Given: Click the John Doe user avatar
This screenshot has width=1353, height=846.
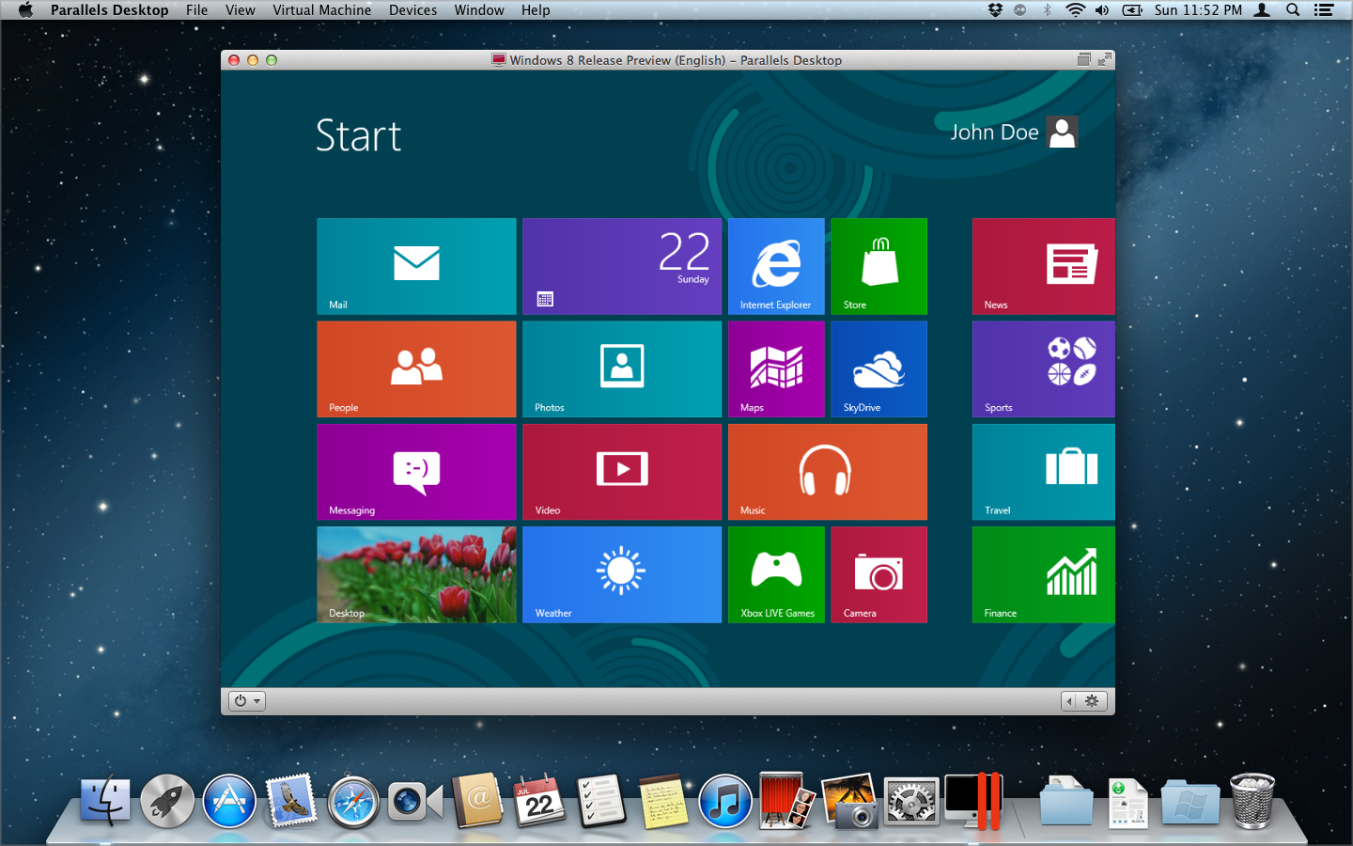Looking at the screenshot, I should [x=1063, y=133].
